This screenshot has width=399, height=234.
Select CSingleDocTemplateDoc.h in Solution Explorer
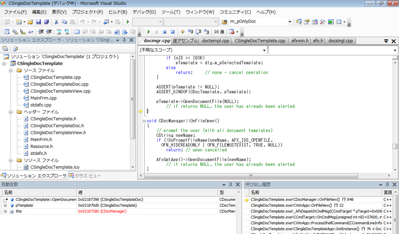[x=57, y=126]
